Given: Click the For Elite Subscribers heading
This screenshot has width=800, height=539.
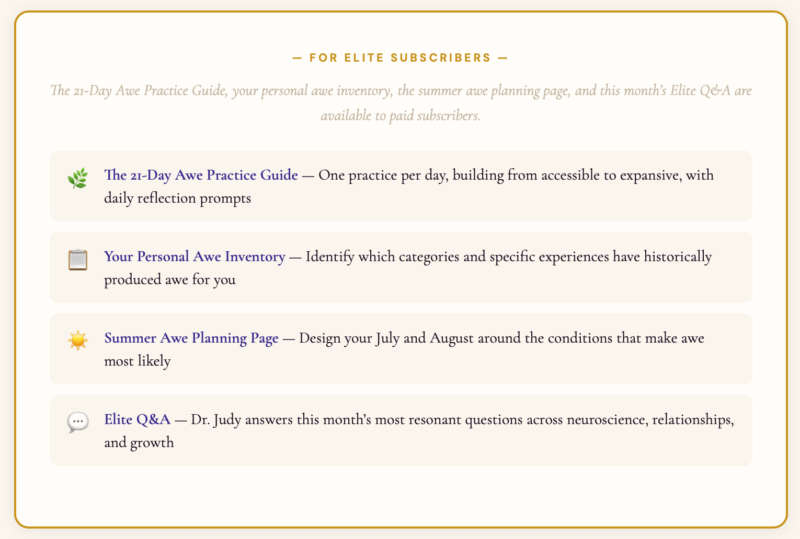Looking at the screenshot, I should pyautogui.click(x=400, y=57).
